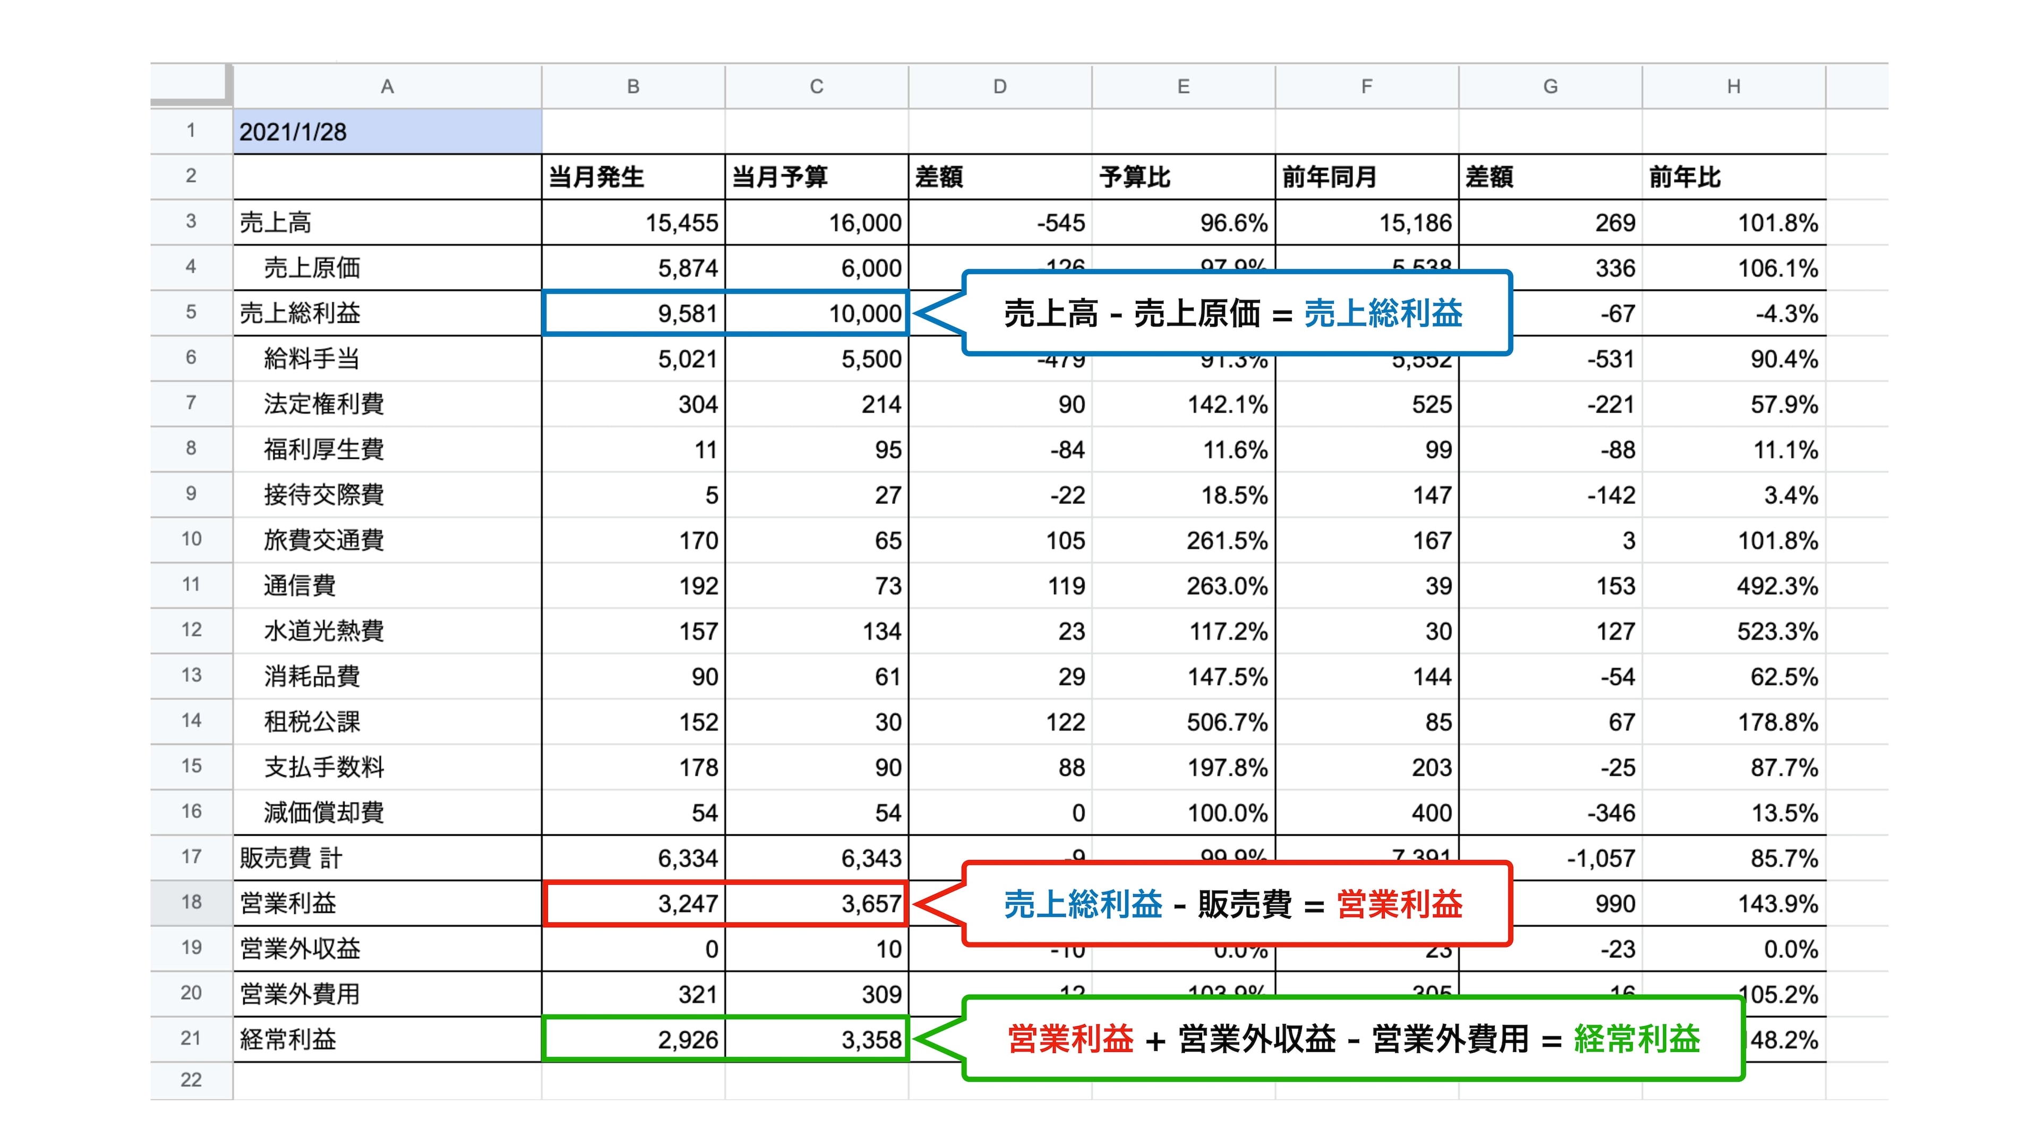Select cell showing 143.9%
2039x1147 pixels.
tap(1734, 903)
